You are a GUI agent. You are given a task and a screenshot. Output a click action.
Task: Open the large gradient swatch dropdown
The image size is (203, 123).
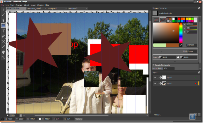point(196,20)
